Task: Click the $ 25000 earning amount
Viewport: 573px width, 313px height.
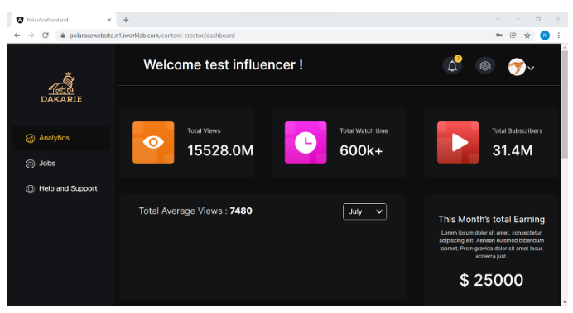Action: 491,280
